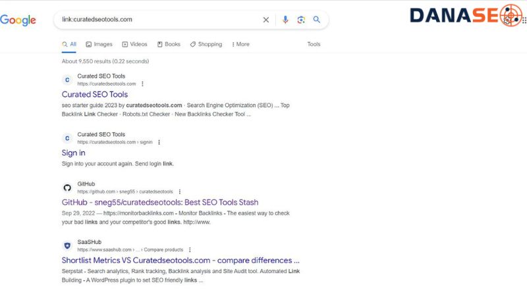Open three-dot menu for SaaSHub result
527x296 pixels.
click(x=190, y=250)
